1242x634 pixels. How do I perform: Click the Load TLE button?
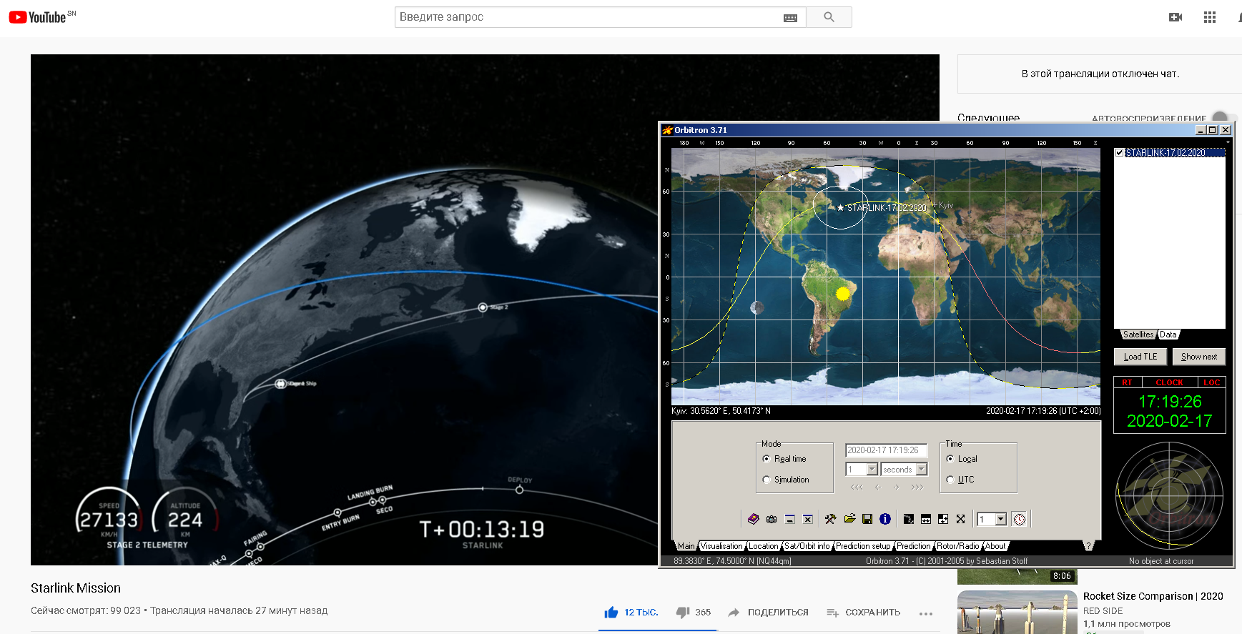tap(1140, 357)
